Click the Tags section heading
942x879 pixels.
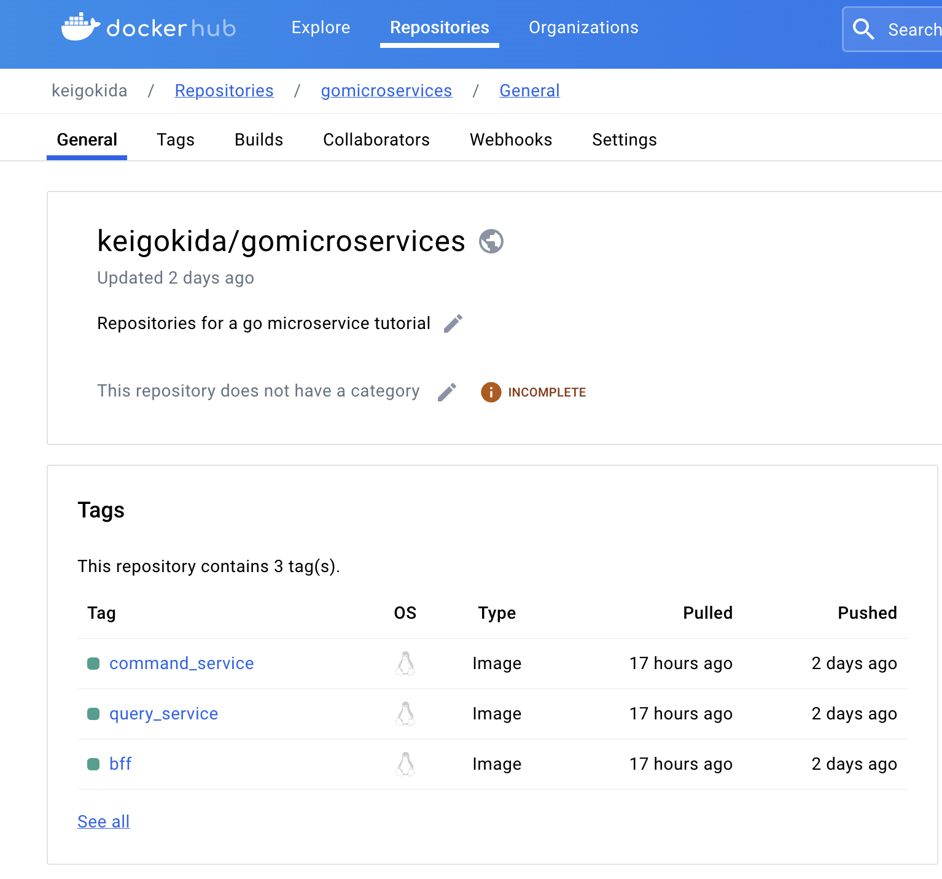(101, 511)
